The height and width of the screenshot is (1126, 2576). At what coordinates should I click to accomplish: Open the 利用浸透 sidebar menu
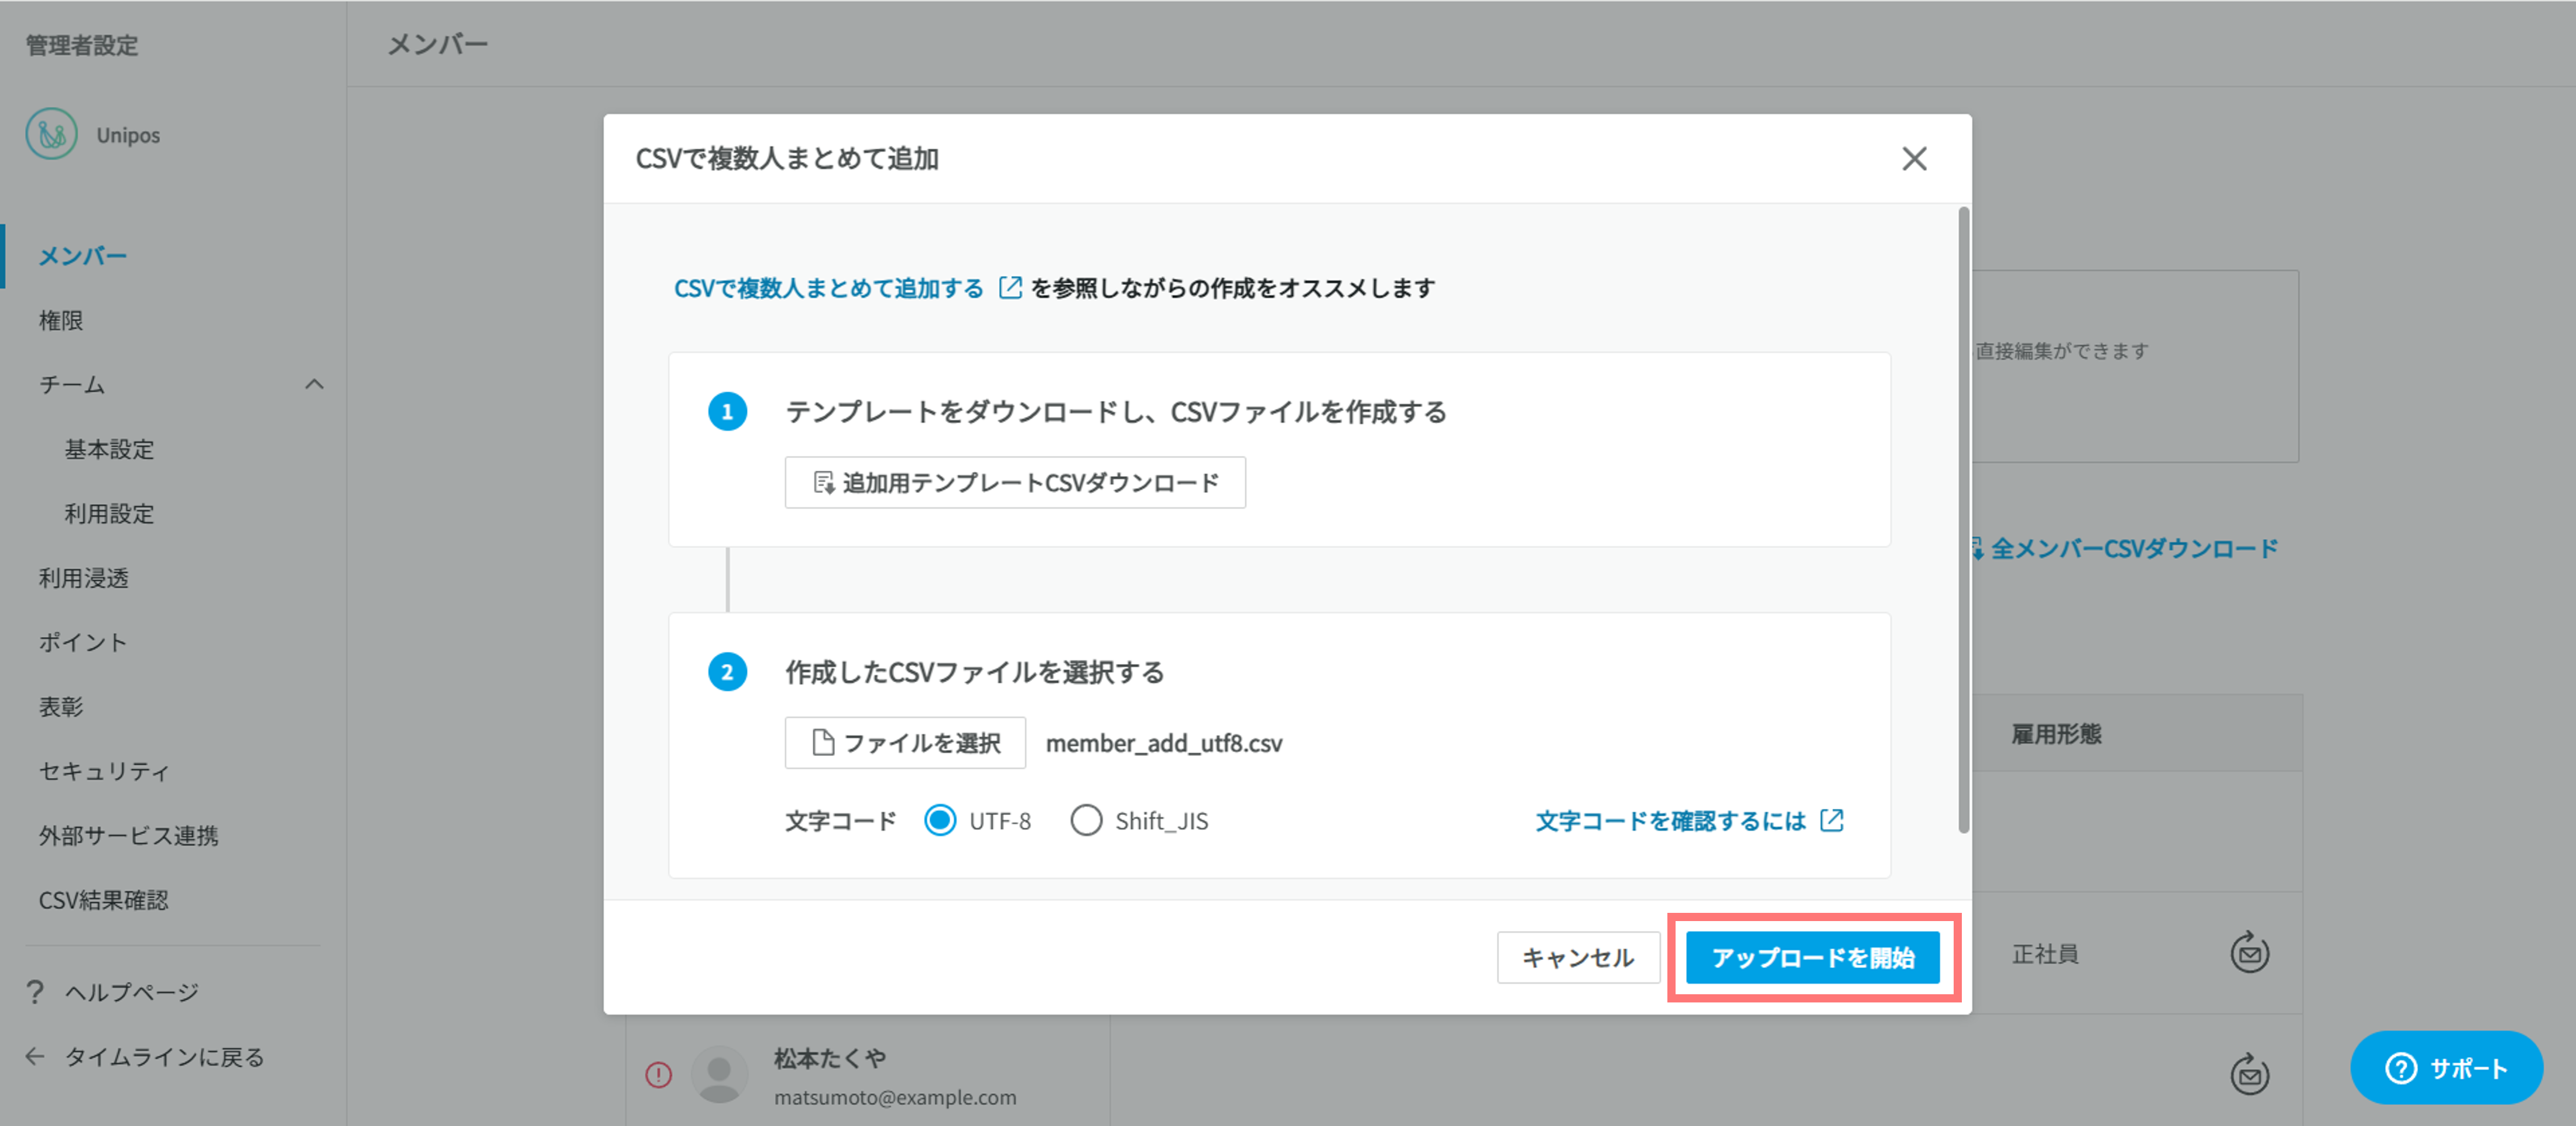click(84, 578)
